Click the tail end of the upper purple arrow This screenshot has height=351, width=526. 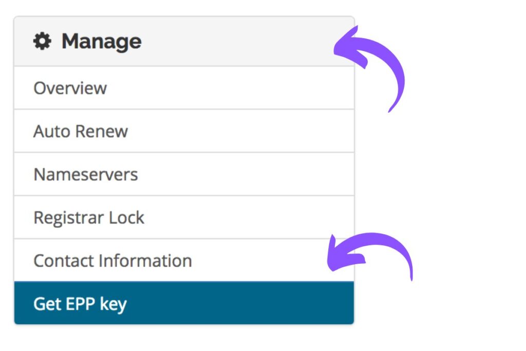392,108
